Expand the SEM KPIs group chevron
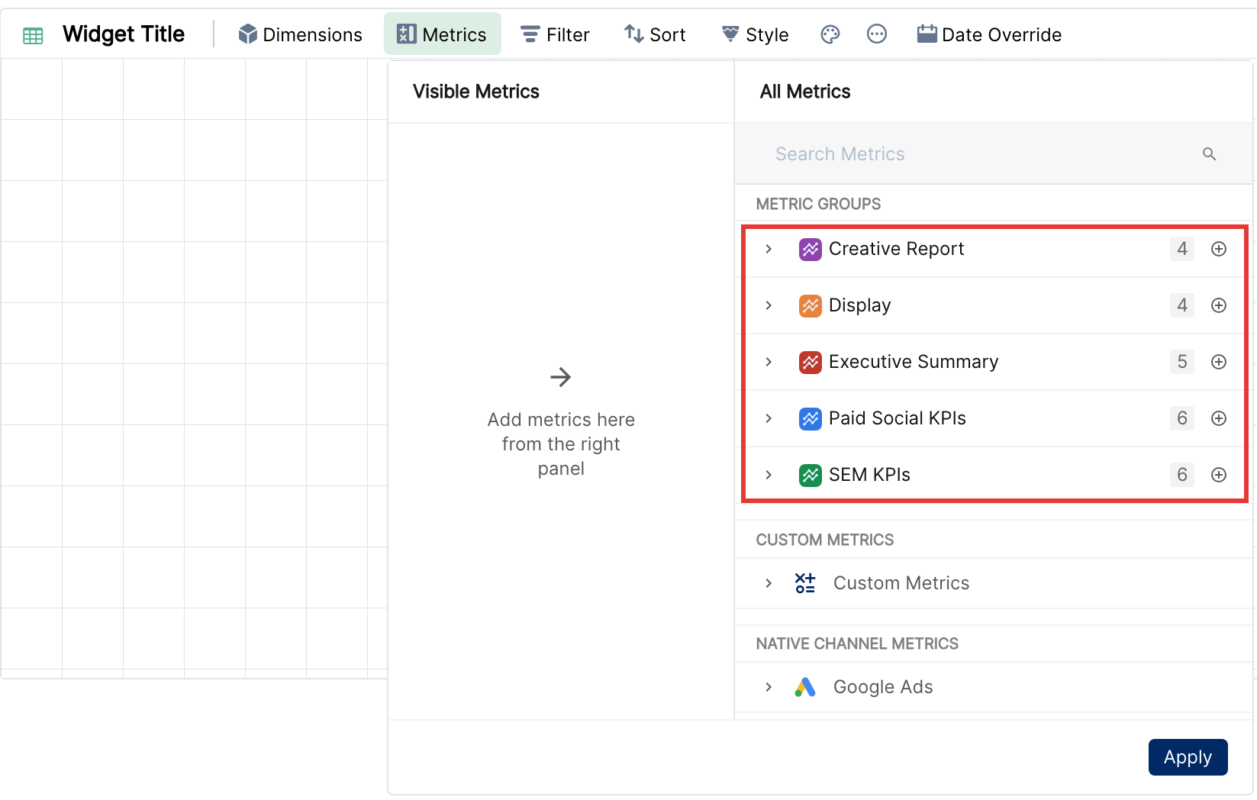1257x800 pixels. click(x=769, y=475)
